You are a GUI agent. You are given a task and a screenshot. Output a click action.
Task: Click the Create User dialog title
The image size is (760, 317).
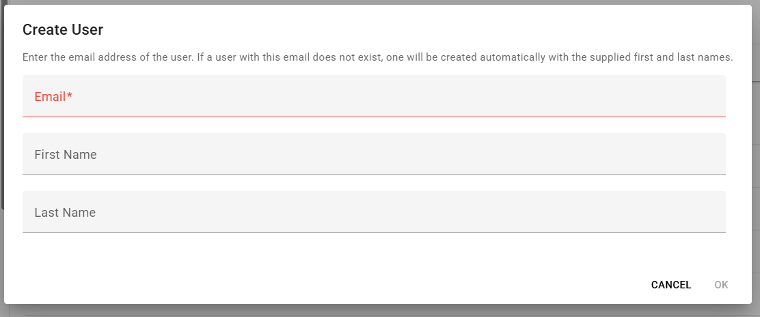point(63,29)
